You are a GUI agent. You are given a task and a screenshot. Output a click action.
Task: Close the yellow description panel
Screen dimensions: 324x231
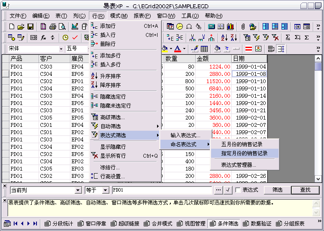(x=5, y=200)
